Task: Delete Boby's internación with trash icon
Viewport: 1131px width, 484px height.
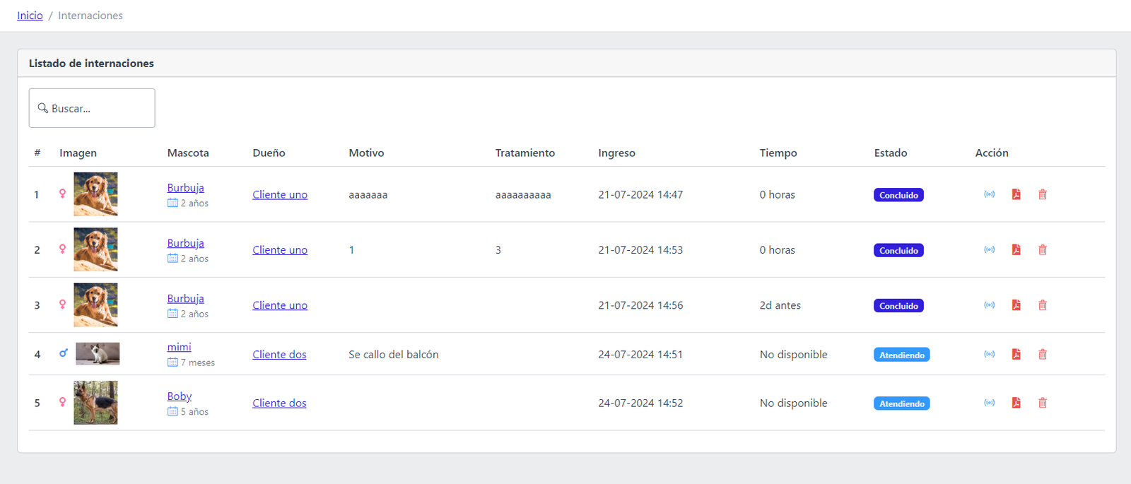Action: [1042, 403]
